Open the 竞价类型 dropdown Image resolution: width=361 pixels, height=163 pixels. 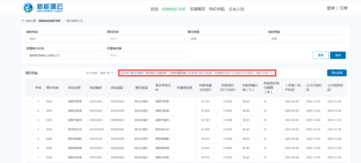pos(307,39)
